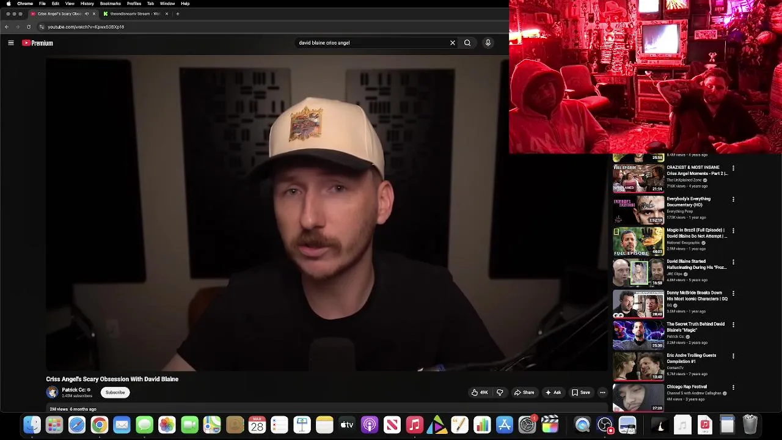
Task: Save video to a playlist
Action: coord(580,392)
